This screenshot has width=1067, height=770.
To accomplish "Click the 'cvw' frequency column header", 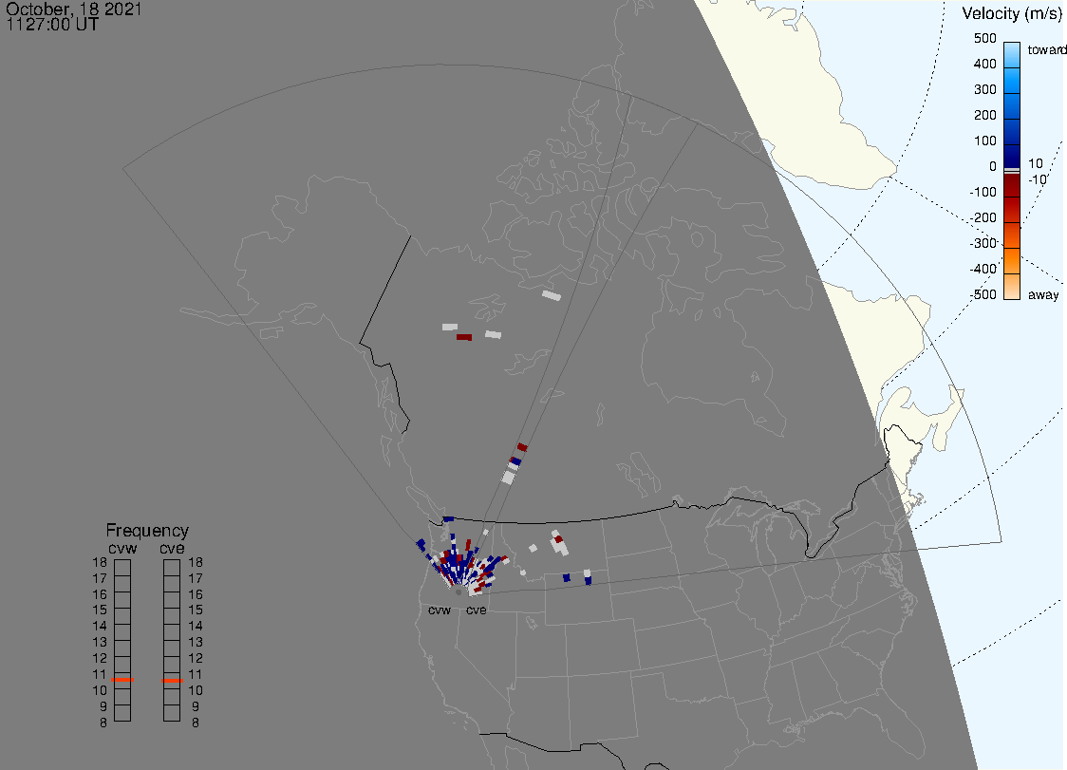I will tap(122, 549).
